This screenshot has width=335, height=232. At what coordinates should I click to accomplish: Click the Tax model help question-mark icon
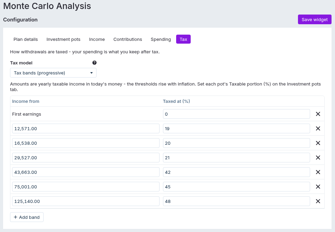[x=94, y=63]
